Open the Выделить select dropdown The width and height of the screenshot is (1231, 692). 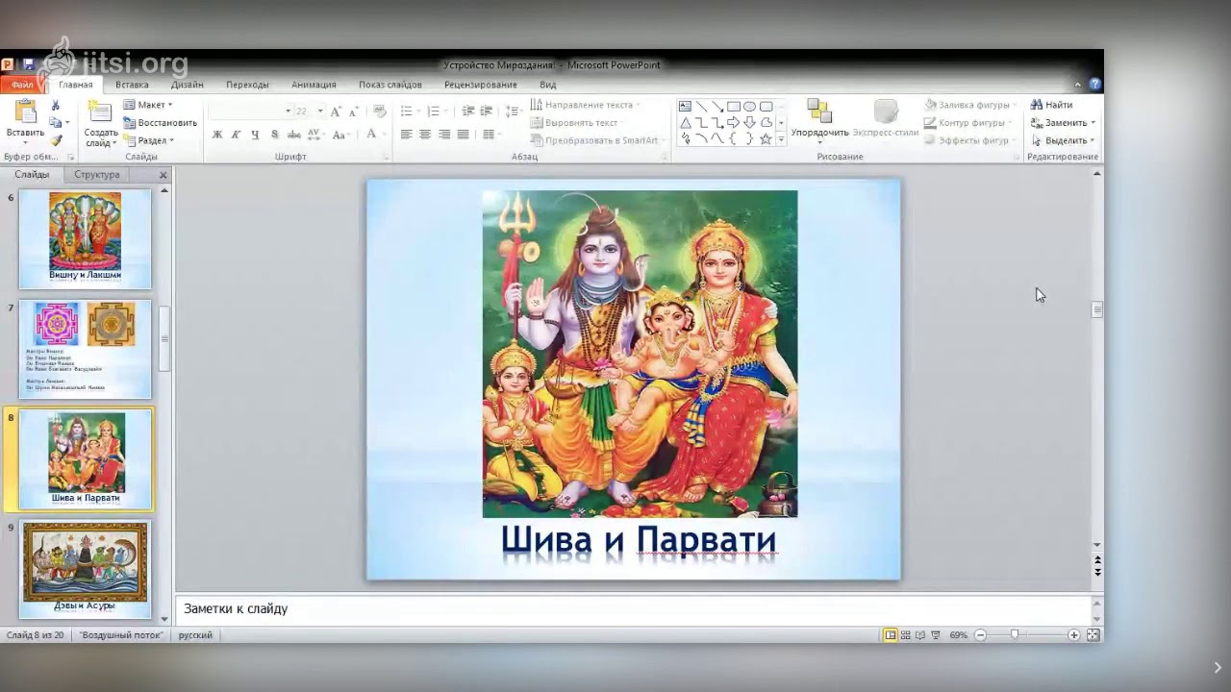tap(1063, 140)
